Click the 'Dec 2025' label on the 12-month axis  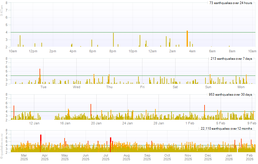pos(208,157)
